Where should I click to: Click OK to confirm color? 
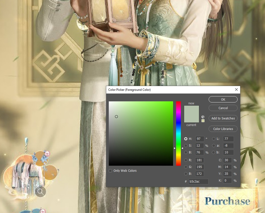223,100
